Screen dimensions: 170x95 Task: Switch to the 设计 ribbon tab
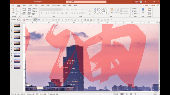click(36, 5)
